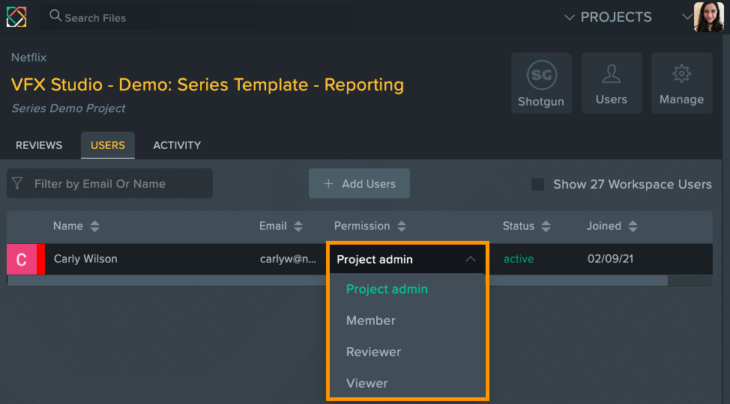Sort table by Permission column
730x404 pixels.
(402, 226)
